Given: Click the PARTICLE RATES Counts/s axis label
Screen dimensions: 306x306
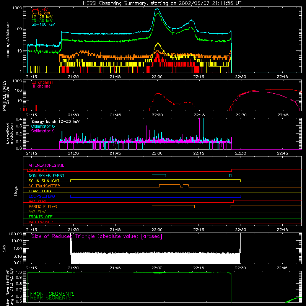Looking at the screenshot, I should click(x=6, y=96).
